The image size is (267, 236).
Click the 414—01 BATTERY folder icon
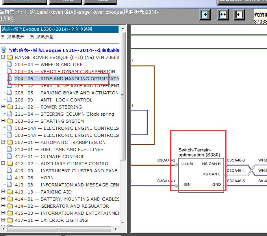tap(10, 199)
